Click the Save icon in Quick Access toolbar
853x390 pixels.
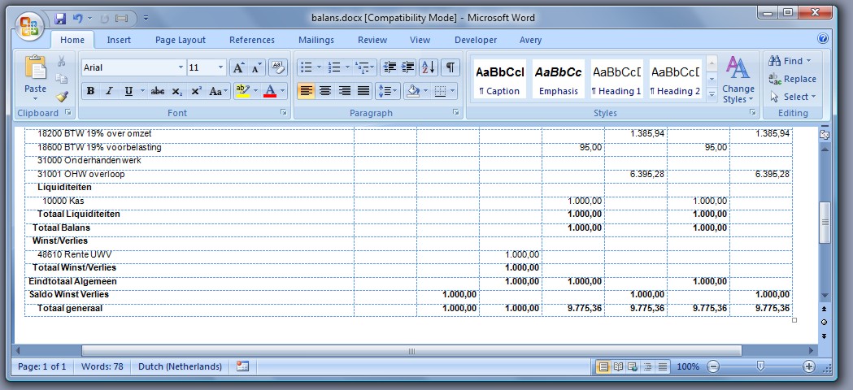pos(60,18)
